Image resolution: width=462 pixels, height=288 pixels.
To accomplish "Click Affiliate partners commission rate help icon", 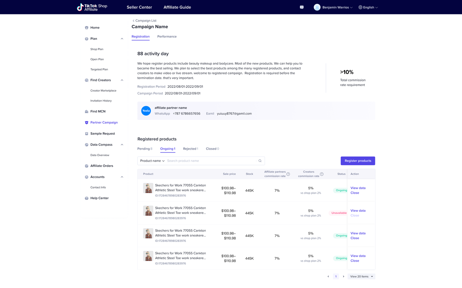I will 288,174.
